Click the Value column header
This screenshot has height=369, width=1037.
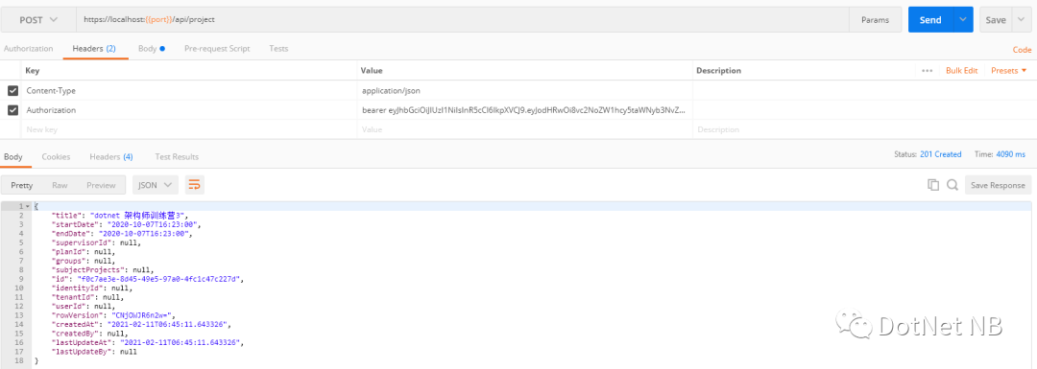(x=373, y=71)
